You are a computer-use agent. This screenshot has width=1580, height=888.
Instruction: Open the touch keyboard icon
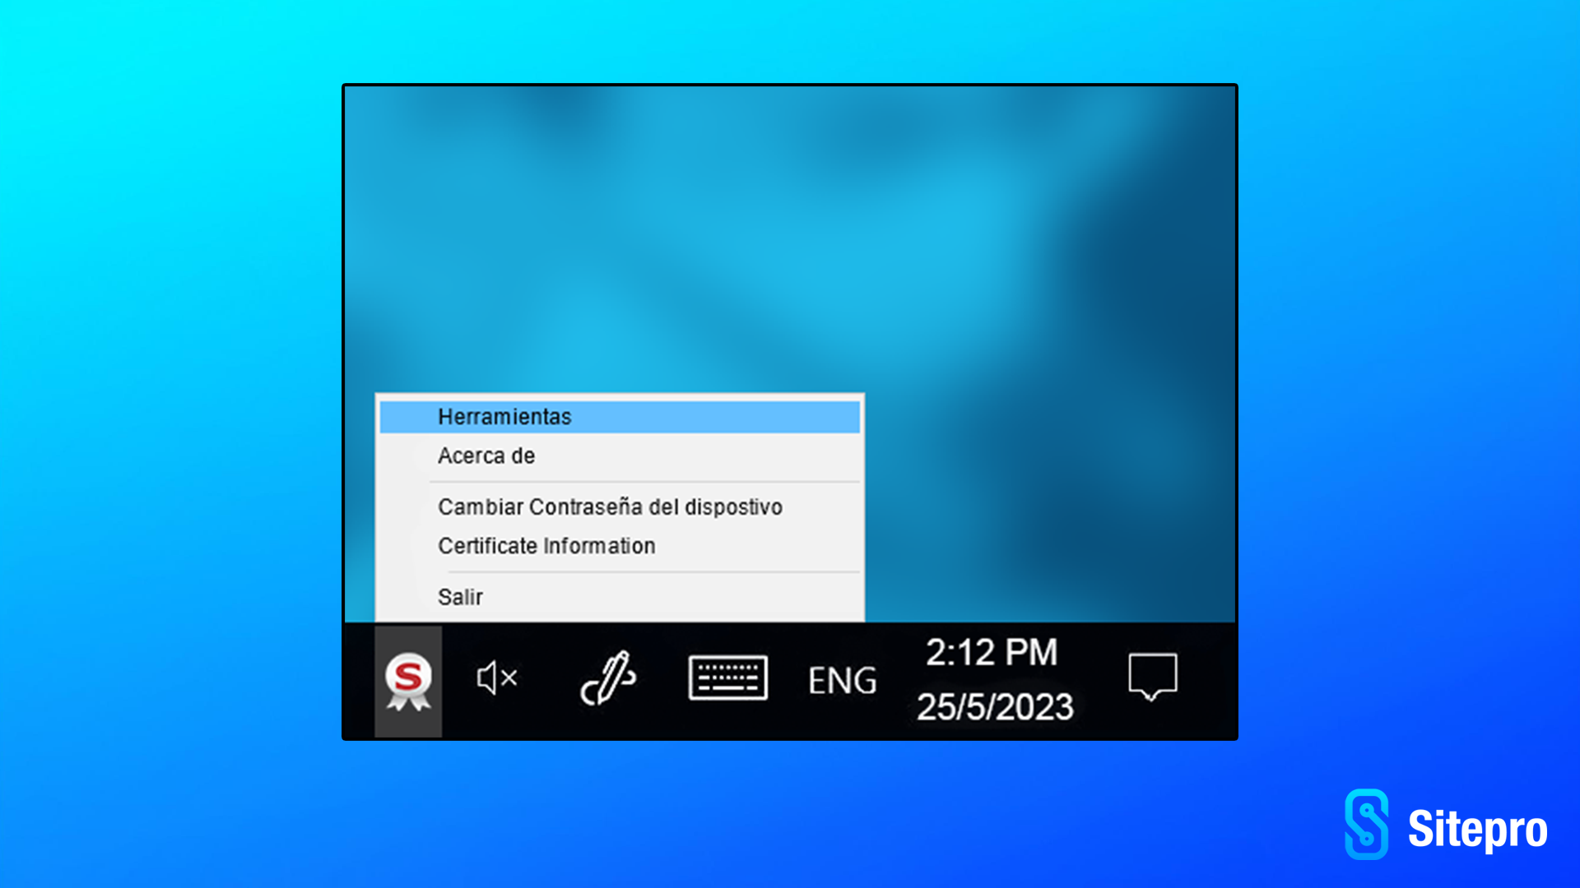pyautogui.click(x=728, y=678)
